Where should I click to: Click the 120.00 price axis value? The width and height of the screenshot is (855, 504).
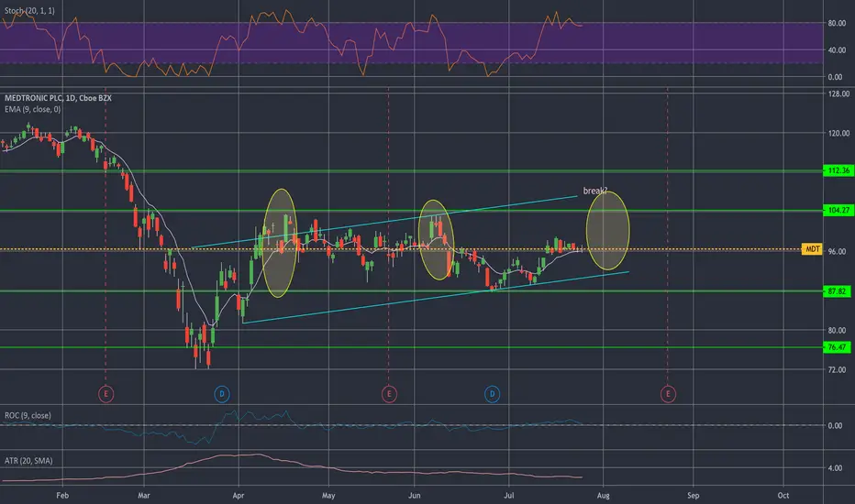(838, 133)
